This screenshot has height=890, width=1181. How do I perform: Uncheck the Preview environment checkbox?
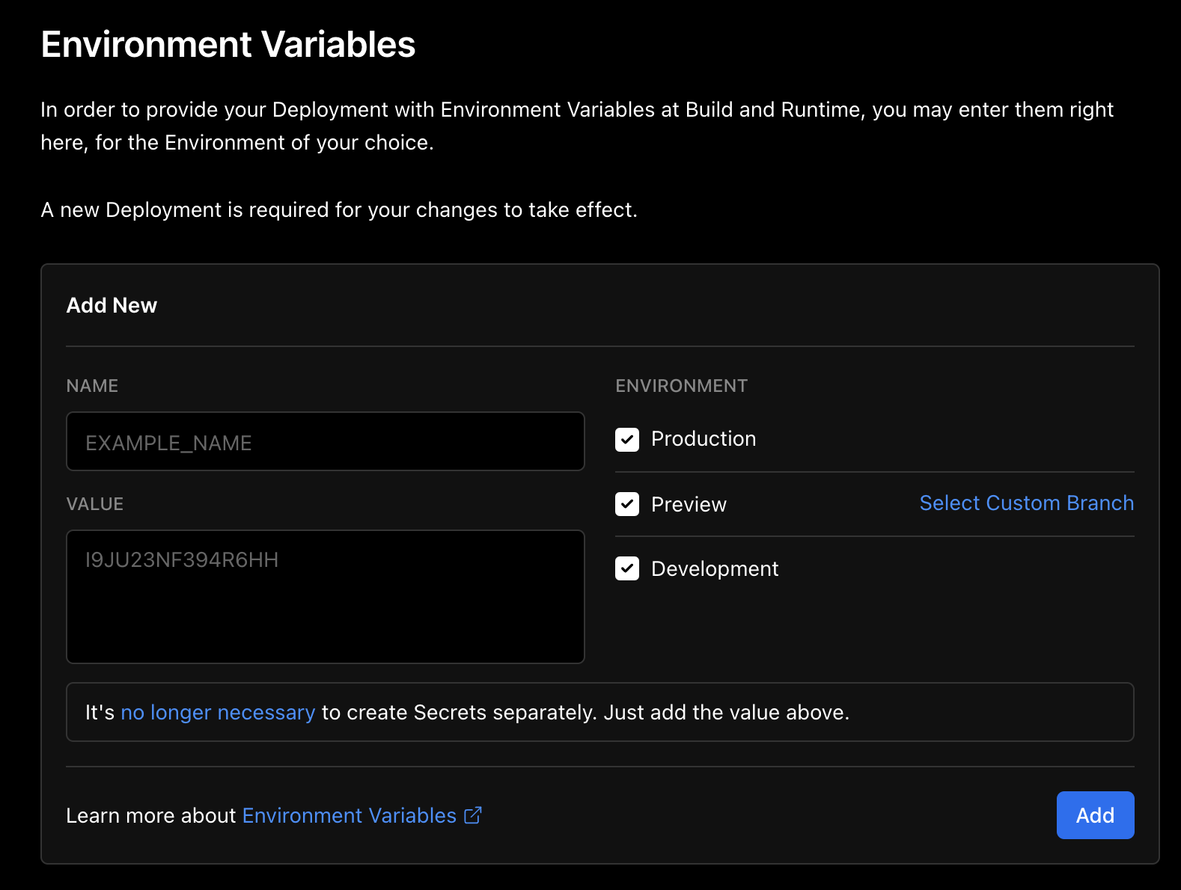point(627,504)
